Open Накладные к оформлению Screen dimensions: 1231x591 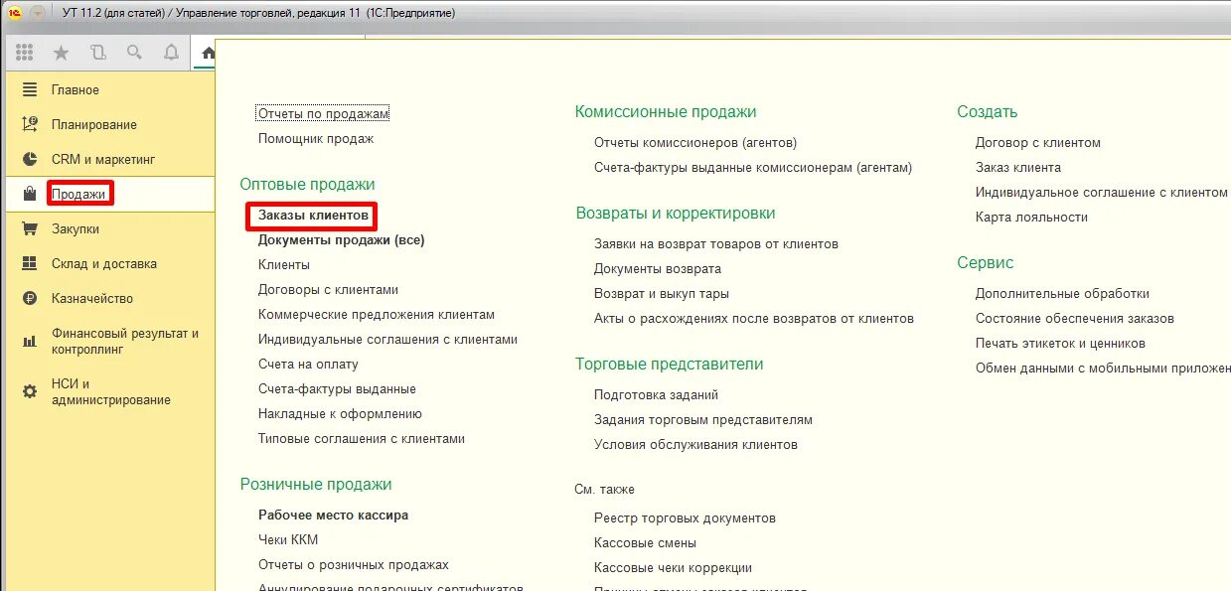click(x=340, y=413)
